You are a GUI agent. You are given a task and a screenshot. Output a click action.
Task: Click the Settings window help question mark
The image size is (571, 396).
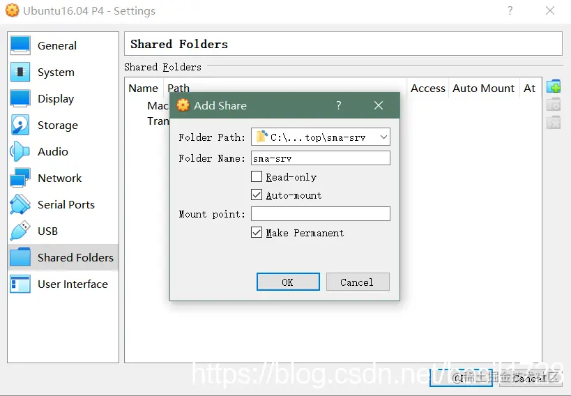510,10
